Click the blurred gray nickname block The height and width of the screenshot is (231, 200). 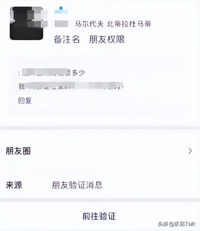click(61, 24)
